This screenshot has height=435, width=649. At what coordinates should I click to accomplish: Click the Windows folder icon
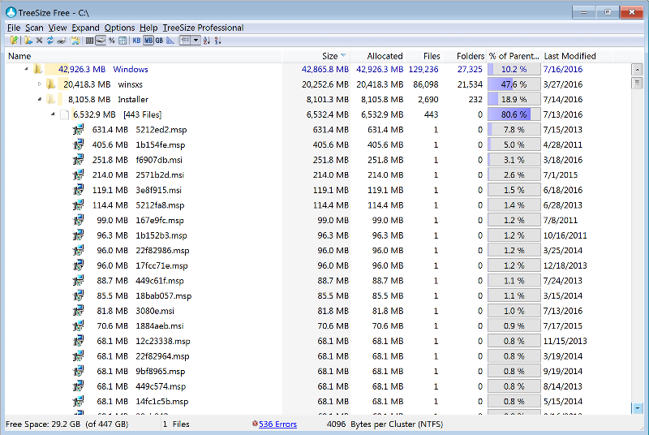37,69
